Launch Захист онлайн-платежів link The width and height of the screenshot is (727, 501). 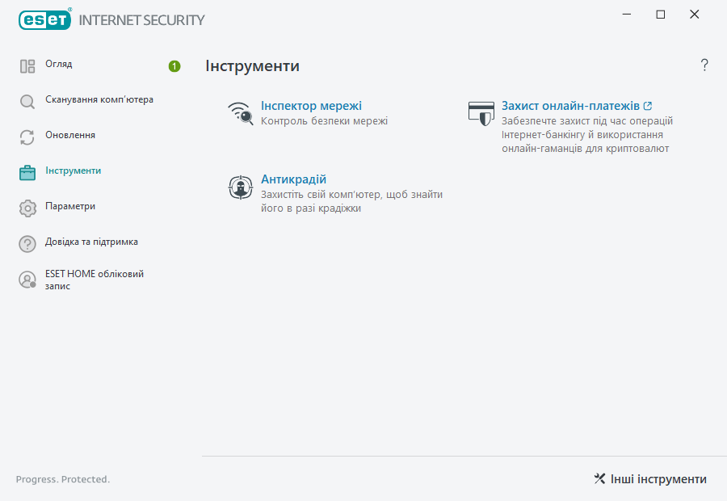[570, 106]
